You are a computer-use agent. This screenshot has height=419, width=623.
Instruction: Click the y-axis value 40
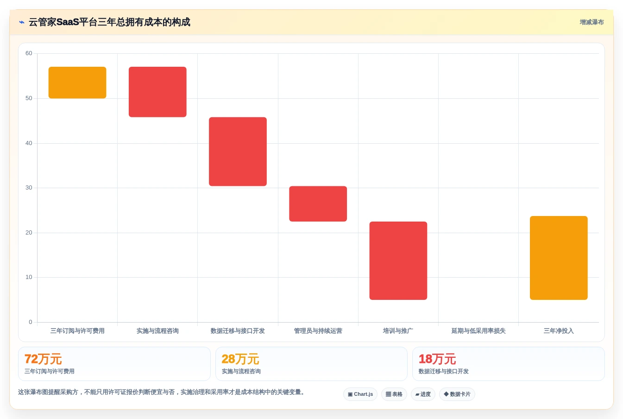pos(29,143)
